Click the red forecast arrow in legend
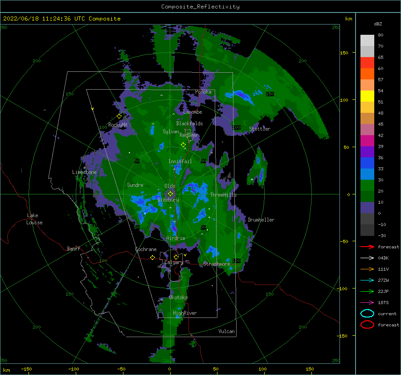401x375 pixels. [367, 247]
